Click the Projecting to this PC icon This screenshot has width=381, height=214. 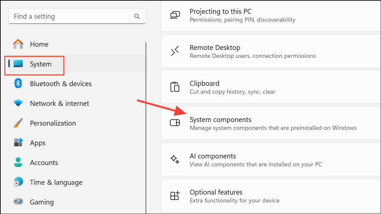[175, 15]
